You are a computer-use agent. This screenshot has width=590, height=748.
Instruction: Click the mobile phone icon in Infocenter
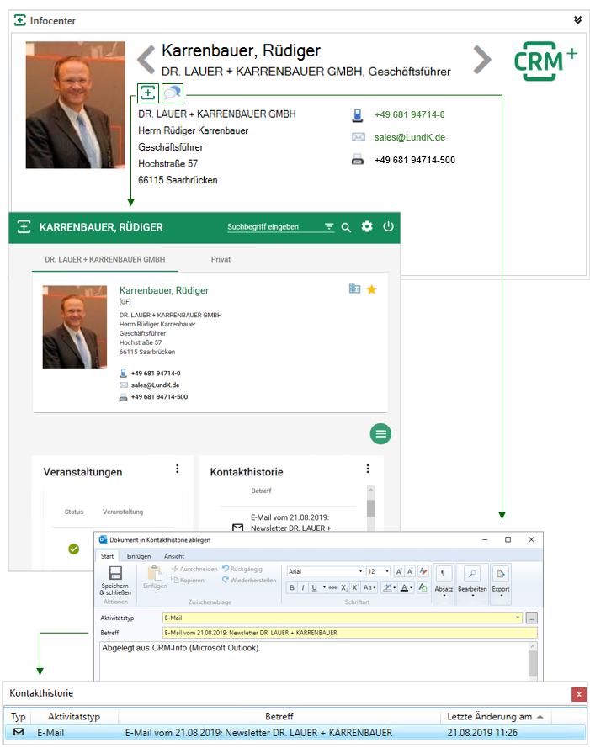358,115
